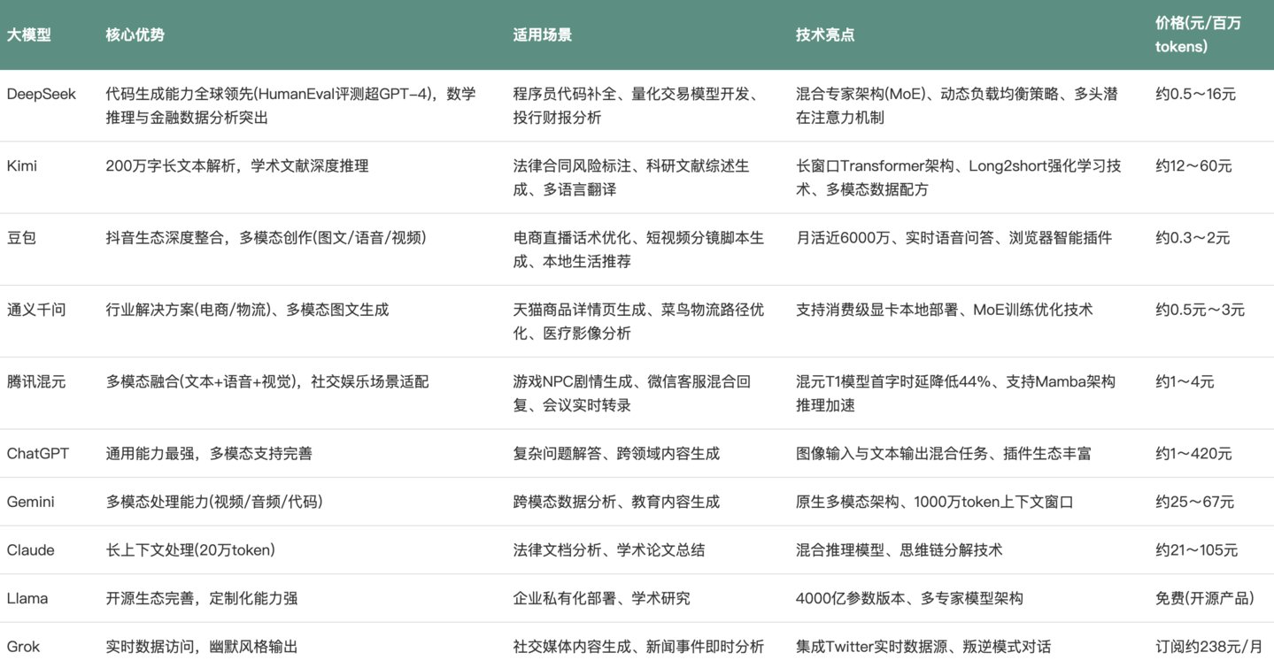
Task: Select the Grok row name
Action: (x=24, y=647)
